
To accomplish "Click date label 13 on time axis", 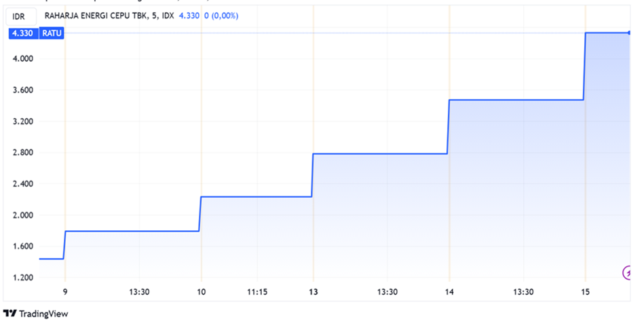I will [x=313, y=291].
